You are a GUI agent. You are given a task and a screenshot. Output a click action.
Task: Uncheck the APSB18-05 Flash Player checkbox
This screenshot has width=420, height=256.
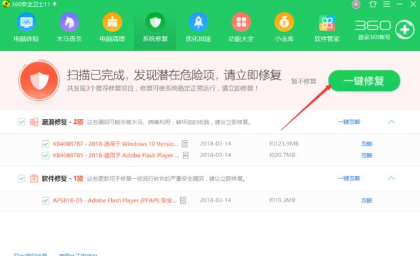(x=45, y=200)
